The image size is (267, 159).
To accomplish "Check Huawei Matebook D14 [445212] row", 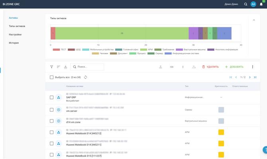I will click(51, 132).
